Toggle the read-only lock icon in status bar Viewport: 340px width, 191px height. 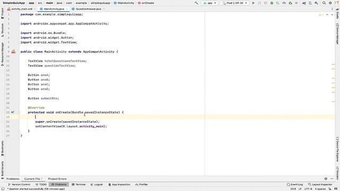pyautogui.click(x=330, y=189)
